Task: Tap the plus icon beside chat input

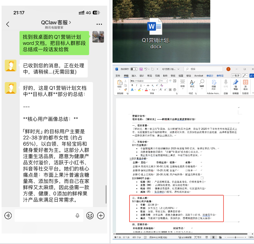Action: pos(101,215)
